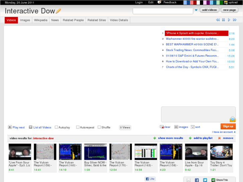Pick the dark red color swatch
The height and width of the screenshot is (182, 243).
(x=195, y=2)
